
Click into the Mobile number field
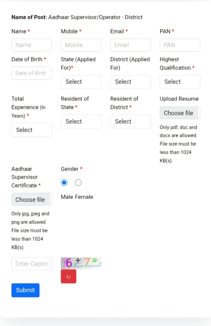click(81, 45)
